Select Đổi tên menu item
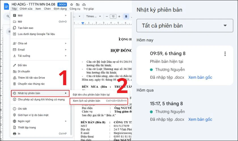The height and width of the screenshot is (141, 238). point(40,65)
